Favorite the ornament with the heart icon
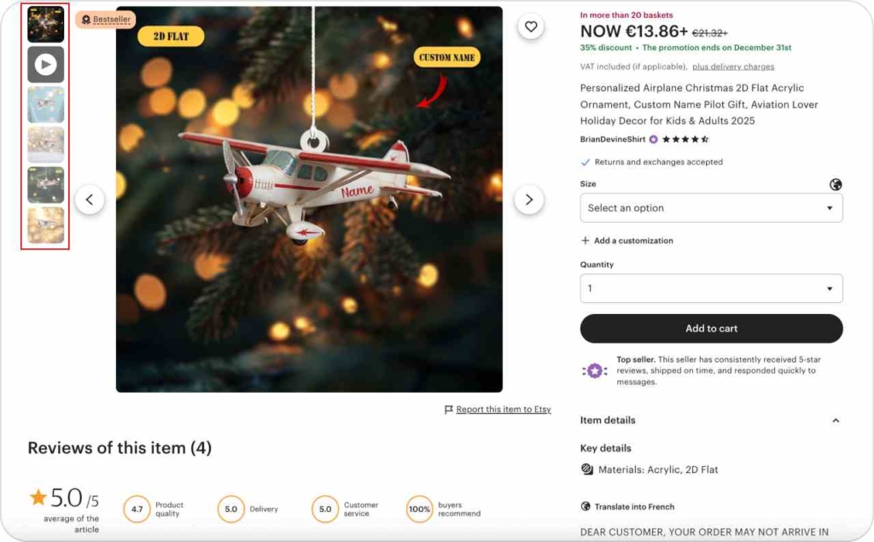This screenshot has width=874, height=542. 531,26
